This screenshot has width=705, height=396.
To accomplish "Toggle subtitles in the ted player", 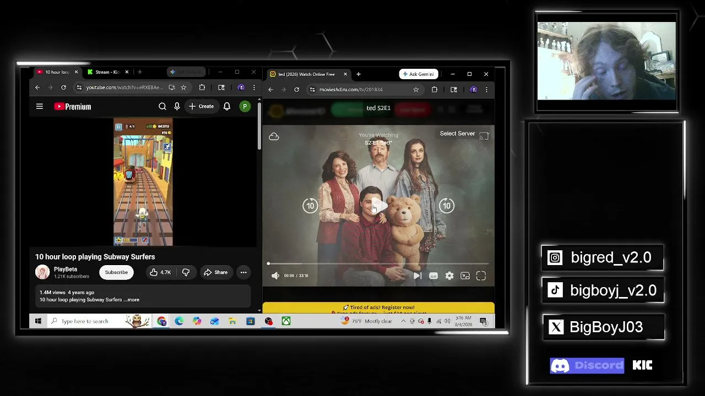I will click(433, 276).
